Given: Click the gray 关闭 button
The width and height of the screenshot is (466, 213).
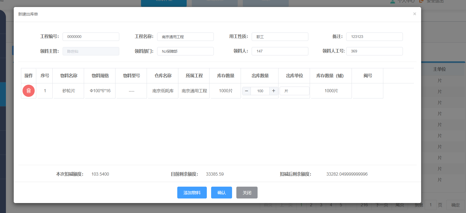Looking at the screenshot, I should pyautogui.click(x=247, y=193).
